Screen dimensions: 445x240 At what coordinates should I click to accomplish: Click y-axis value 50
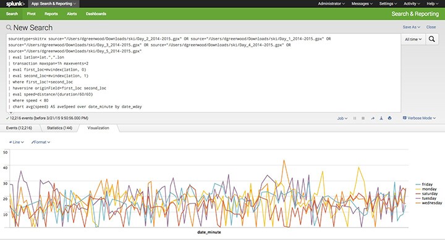click(5, 152)
